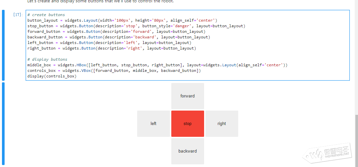Place cursor on '# create buttons' comment
This screenshot has width=358, height=167.
click(x=46, y=15)
